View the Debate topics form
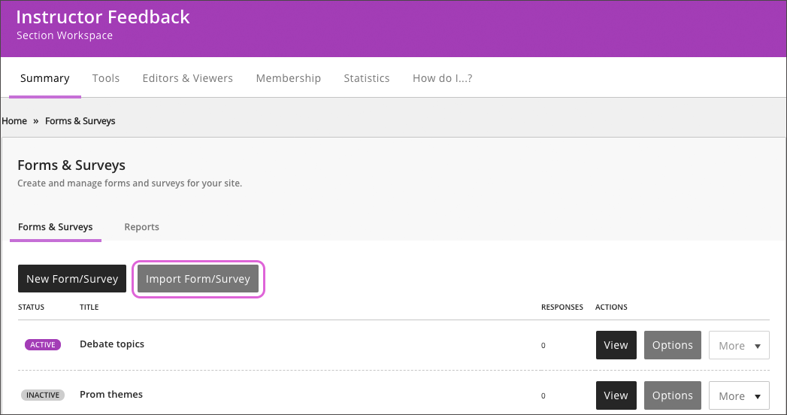This screenshot has width=787, height=415. 616,345
